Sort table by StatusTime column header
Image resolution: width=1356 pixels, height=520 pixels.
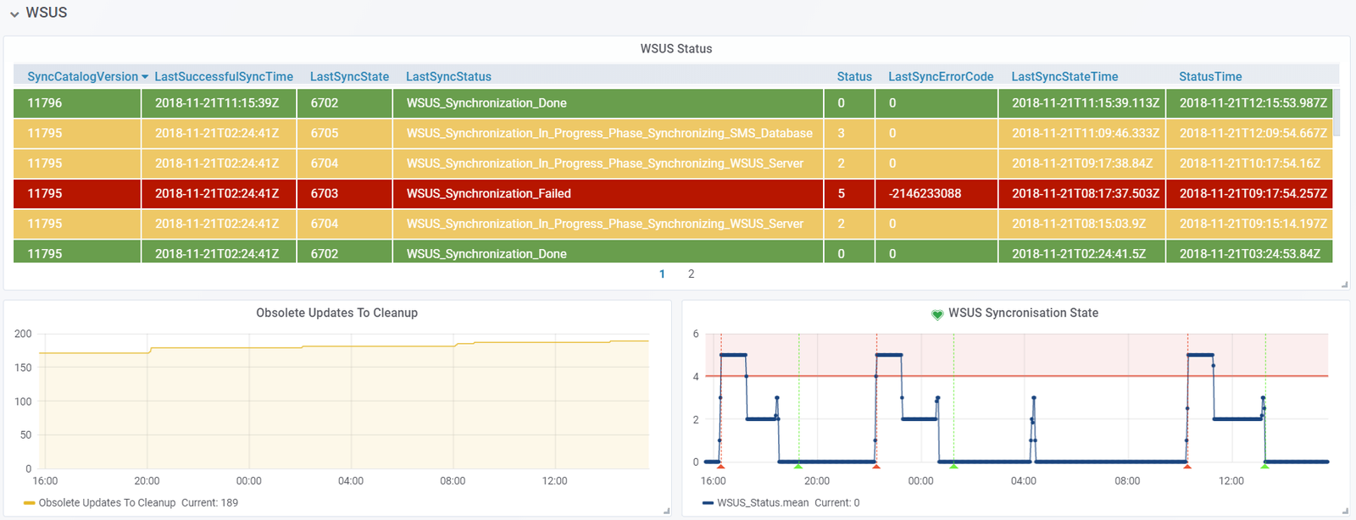pos(1210,76)
